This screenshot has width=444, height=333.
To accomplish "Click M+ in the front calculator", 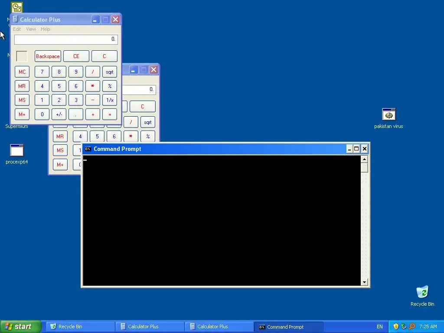I will click(x=22, y=114).
